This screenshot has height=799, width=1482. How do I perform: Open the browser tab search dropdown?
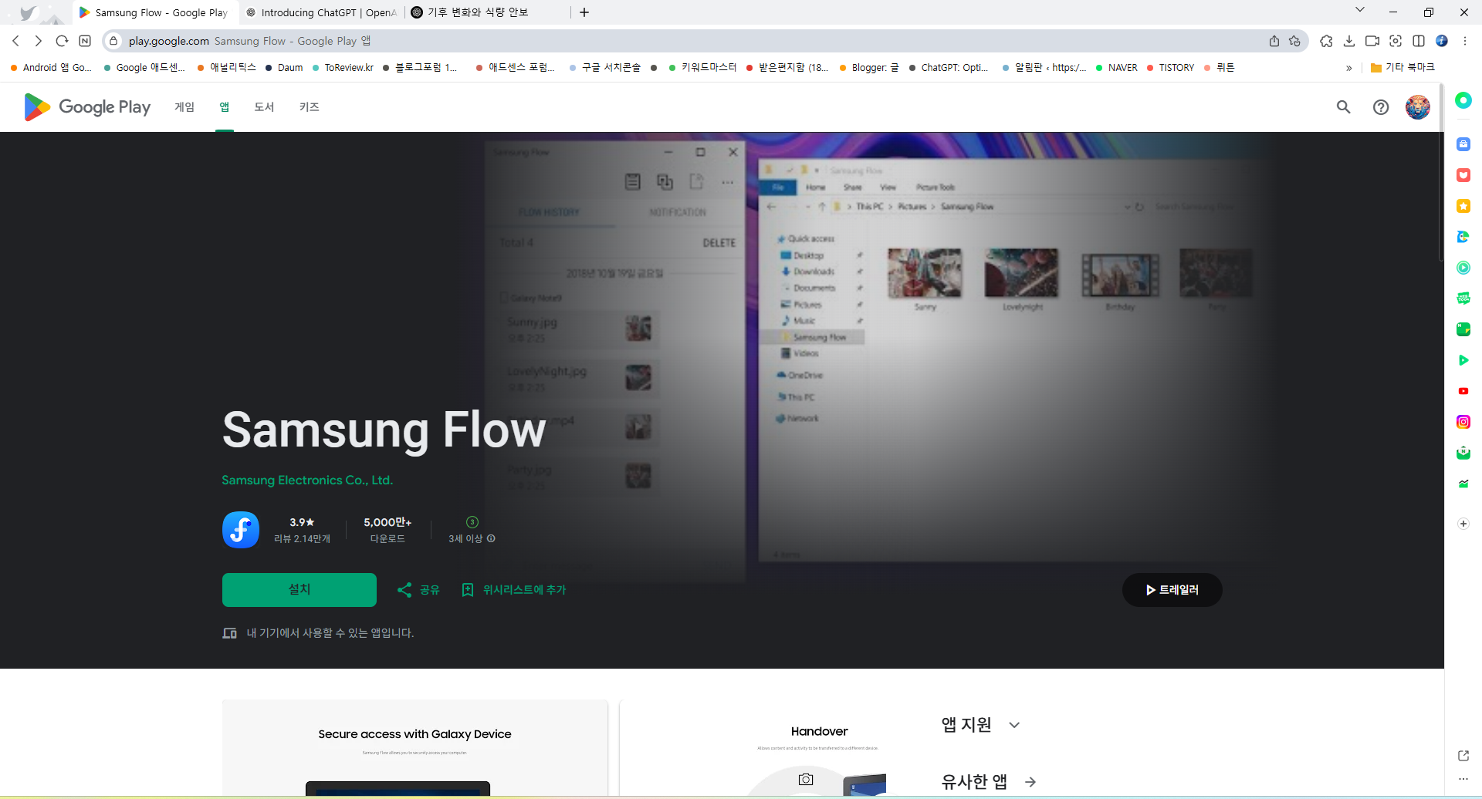(x=1359, y=9)
